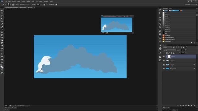Image resolution: width=198 pixels, height=111 pixels.
Task: Open the painting Mode dropdown
Action: [25, 5]
